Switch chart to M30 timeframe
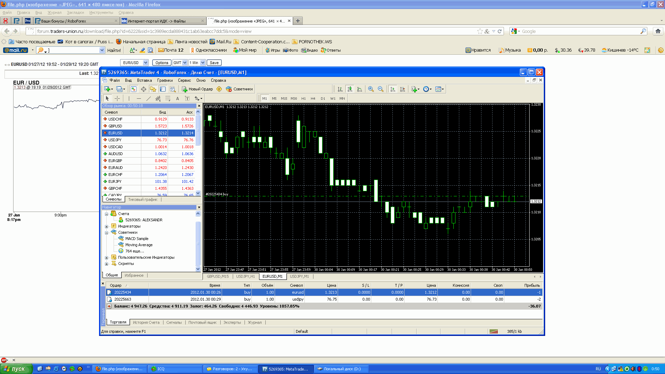 click(294, 98)
